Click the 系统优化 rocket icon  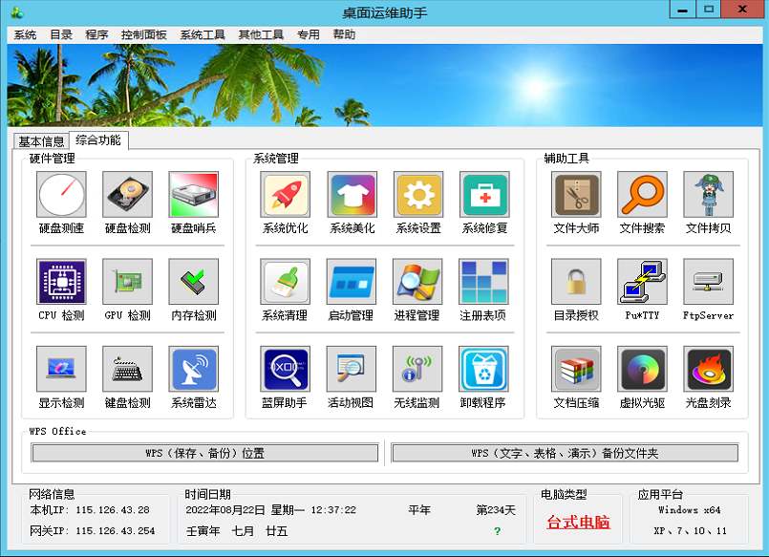pos(285,195)
